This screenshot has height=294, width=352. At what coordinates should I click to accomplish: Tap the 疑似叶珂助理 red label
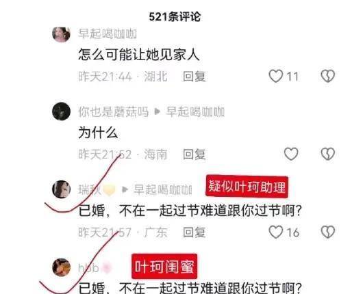pos(247,187)
